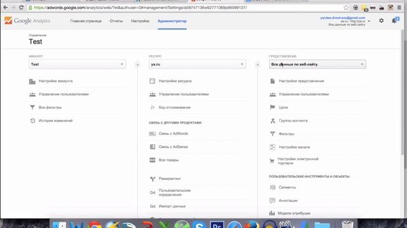Click the Аннотации speech bubble icon

[272, 200]
